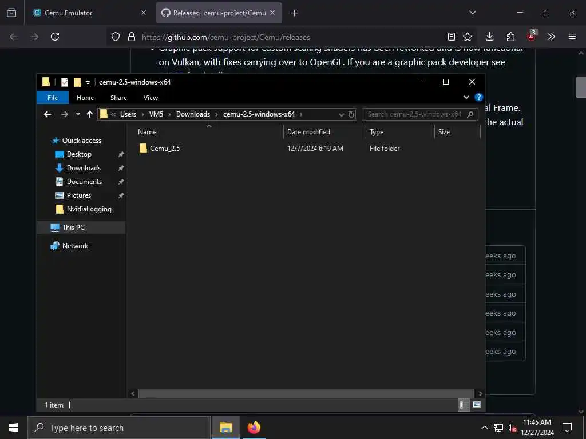
Task: Click GitHub URL address bar
Action: pyautogui.click(x=225, y=37)
